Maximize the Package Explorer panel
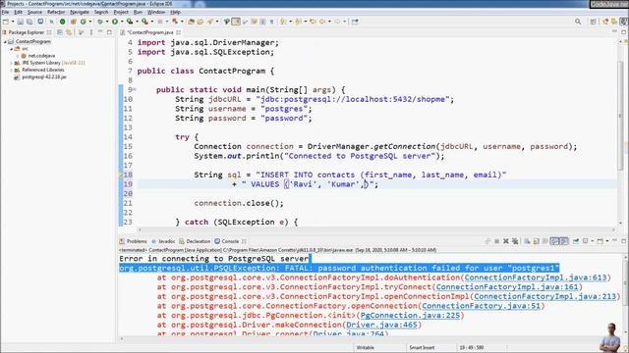Screen dimensions: 629x353 click(x=109, y=32)
